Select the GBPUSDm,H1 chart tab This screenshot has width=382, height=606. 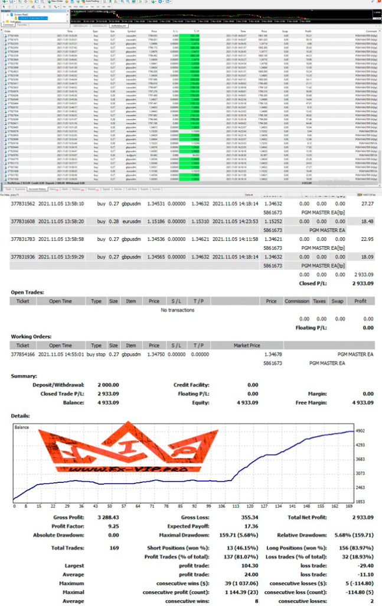[80, 25]
